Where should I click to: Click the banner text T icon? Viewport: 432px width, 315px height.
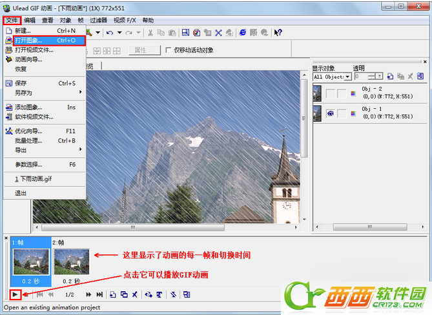(159, 294)
